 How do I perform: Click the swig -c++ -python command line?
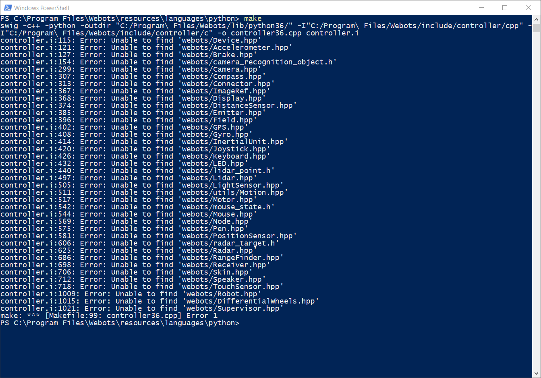coord(266,29)
